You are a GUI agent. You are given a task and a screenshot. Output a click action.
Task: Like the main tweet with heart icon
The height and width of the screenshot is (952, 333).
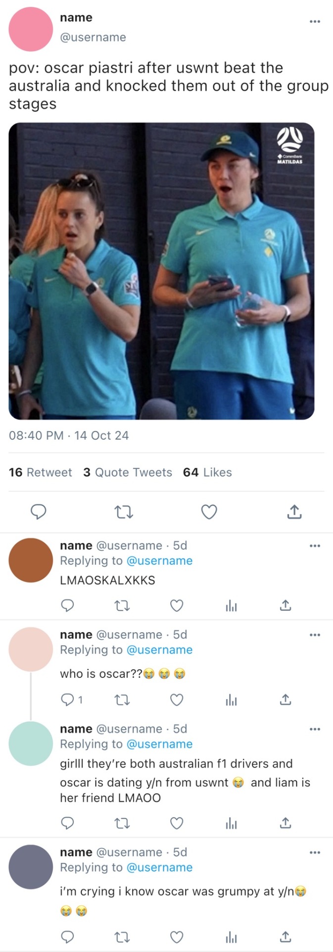[x=209, y=512]
